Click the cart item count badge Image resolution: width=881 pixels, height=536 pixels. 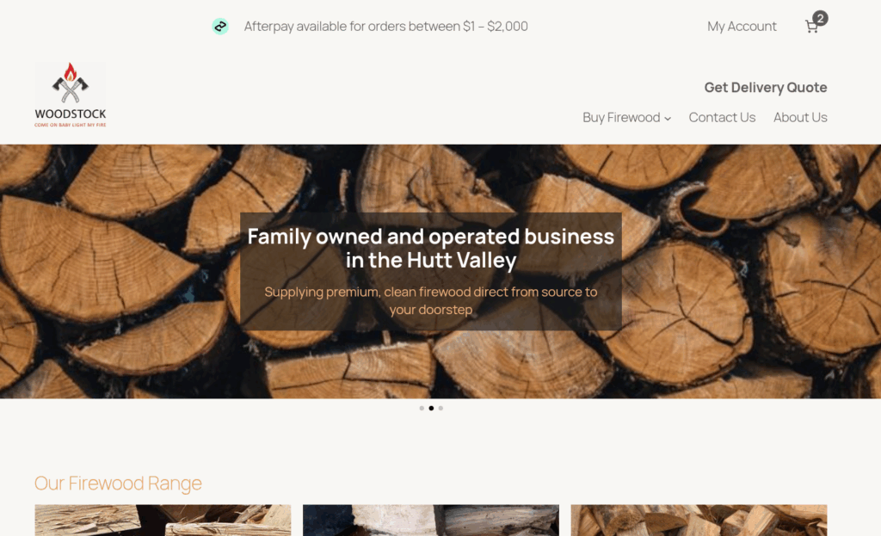click(x=820, y=19)
